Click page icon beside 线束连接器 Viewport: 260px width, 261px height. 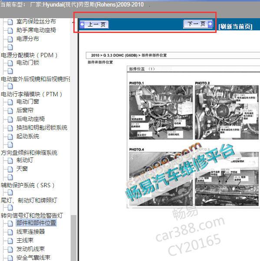(10, 232)
